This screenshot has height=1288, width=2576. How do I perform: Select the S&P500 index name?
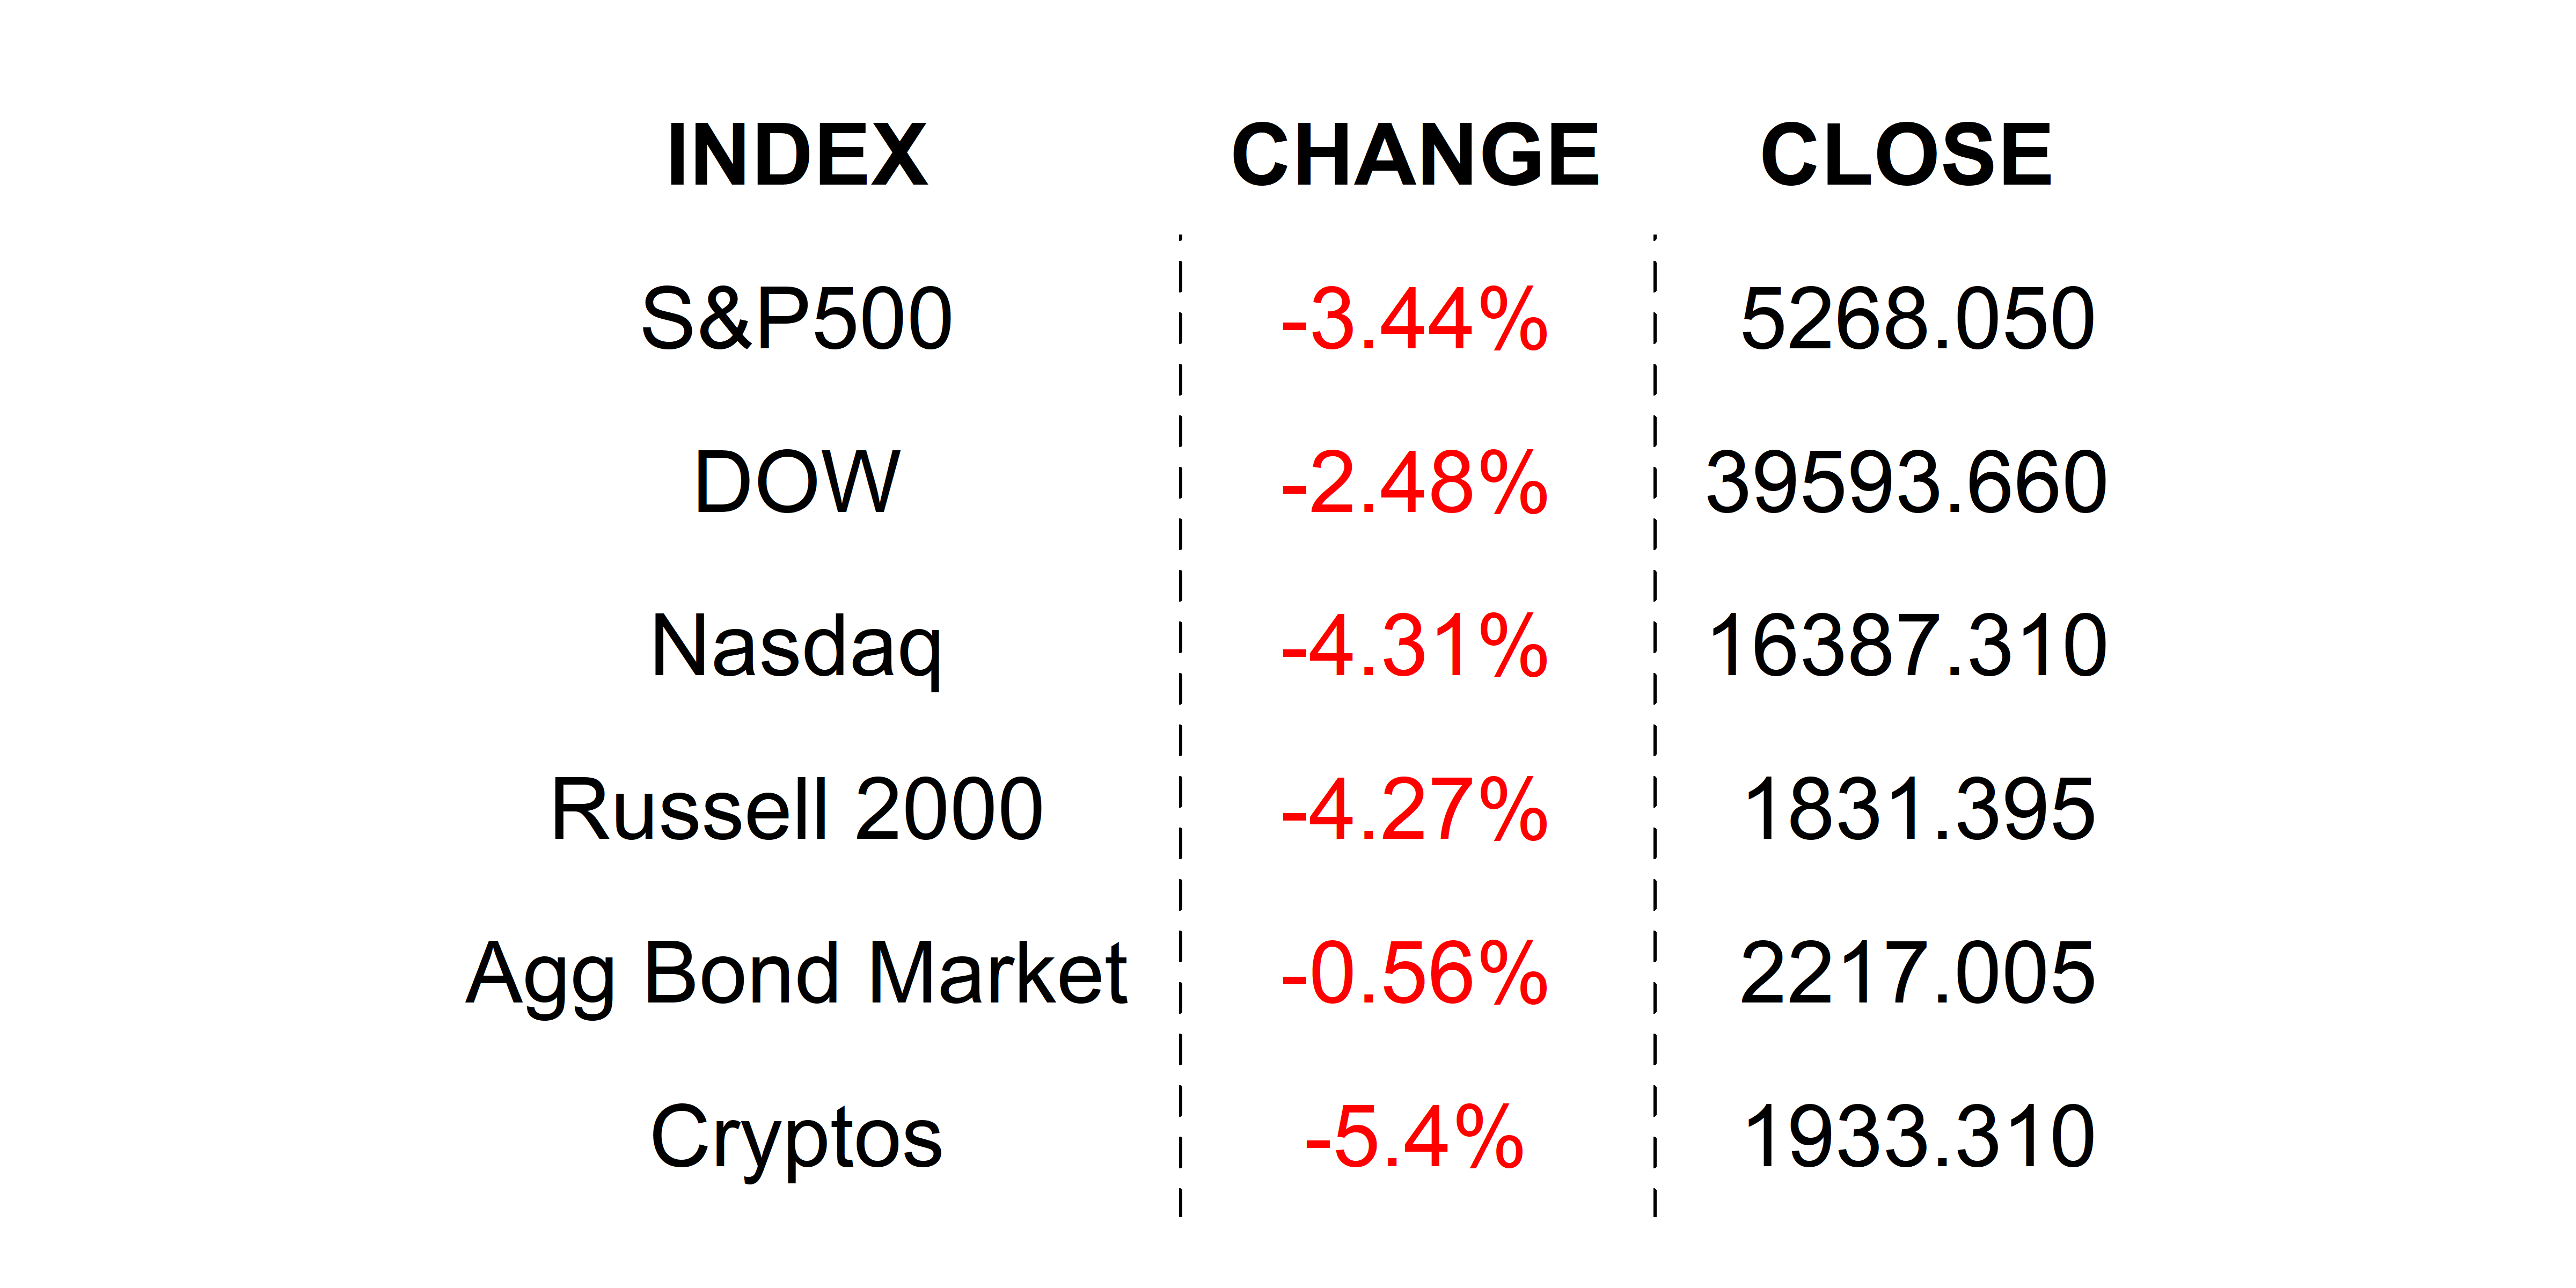pyautogui.click(x=797, y=319)
